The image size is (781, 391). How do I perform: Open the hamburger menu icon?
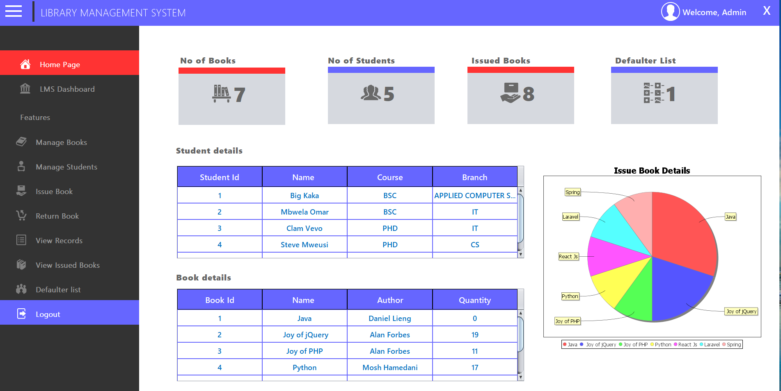(14, 11)
